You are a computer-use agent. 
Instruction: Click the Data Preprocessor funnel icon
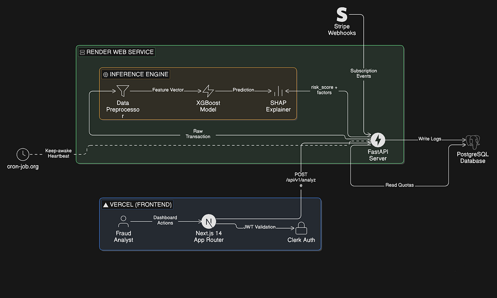click(123, 91)
